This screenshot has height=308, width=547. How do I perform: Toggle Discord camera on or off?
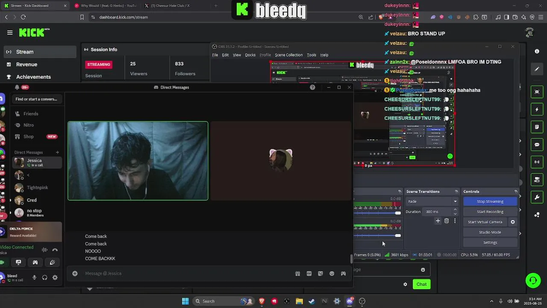coord(2,262)
